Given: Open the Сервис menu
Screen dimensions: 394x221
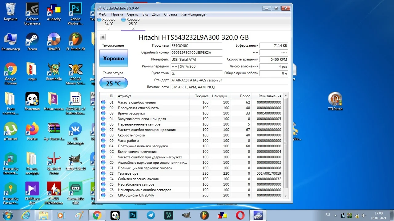Looking at the screenshot, I should pyautogui.click(x=133, y=14).
